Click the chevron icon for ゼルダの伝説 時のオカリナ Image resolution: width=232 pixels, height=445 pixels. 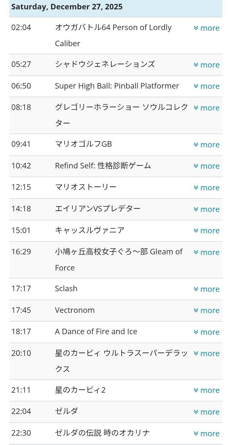[x=196, y=434]
